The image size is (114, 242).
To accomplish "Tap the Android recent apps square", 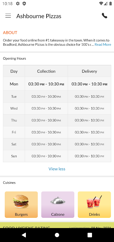I will [x=90, y=235].
